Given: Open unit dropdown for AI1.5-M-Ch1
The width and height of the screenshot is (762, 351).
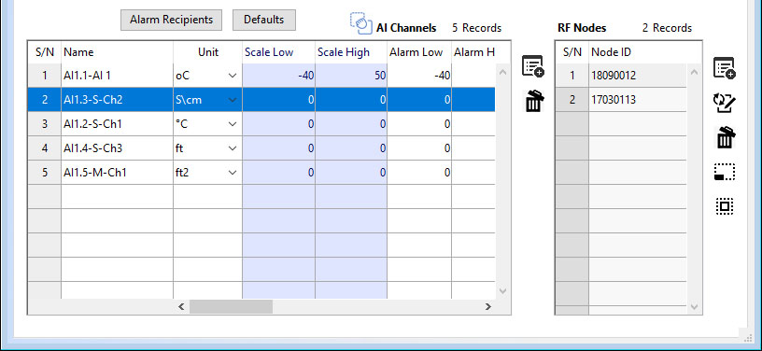Looking at the screenshot, I should point(233,173).
